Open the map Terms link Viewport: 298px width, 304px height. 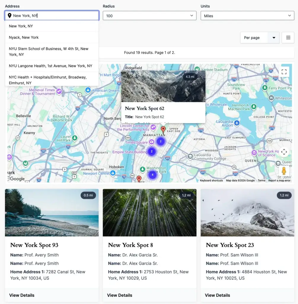click(262, 180)
